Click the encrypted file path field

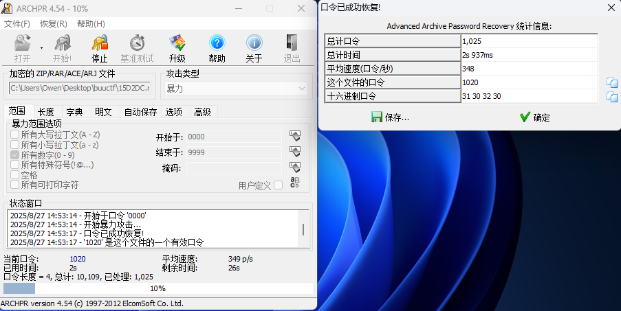coord(80,88)
